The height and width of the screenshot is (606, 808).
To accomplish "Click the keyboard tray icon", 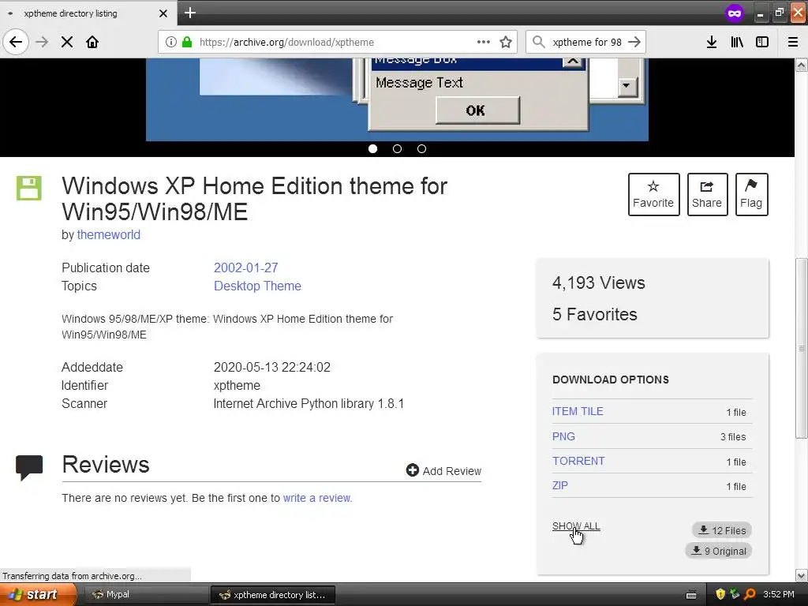I will coord(691,595).
